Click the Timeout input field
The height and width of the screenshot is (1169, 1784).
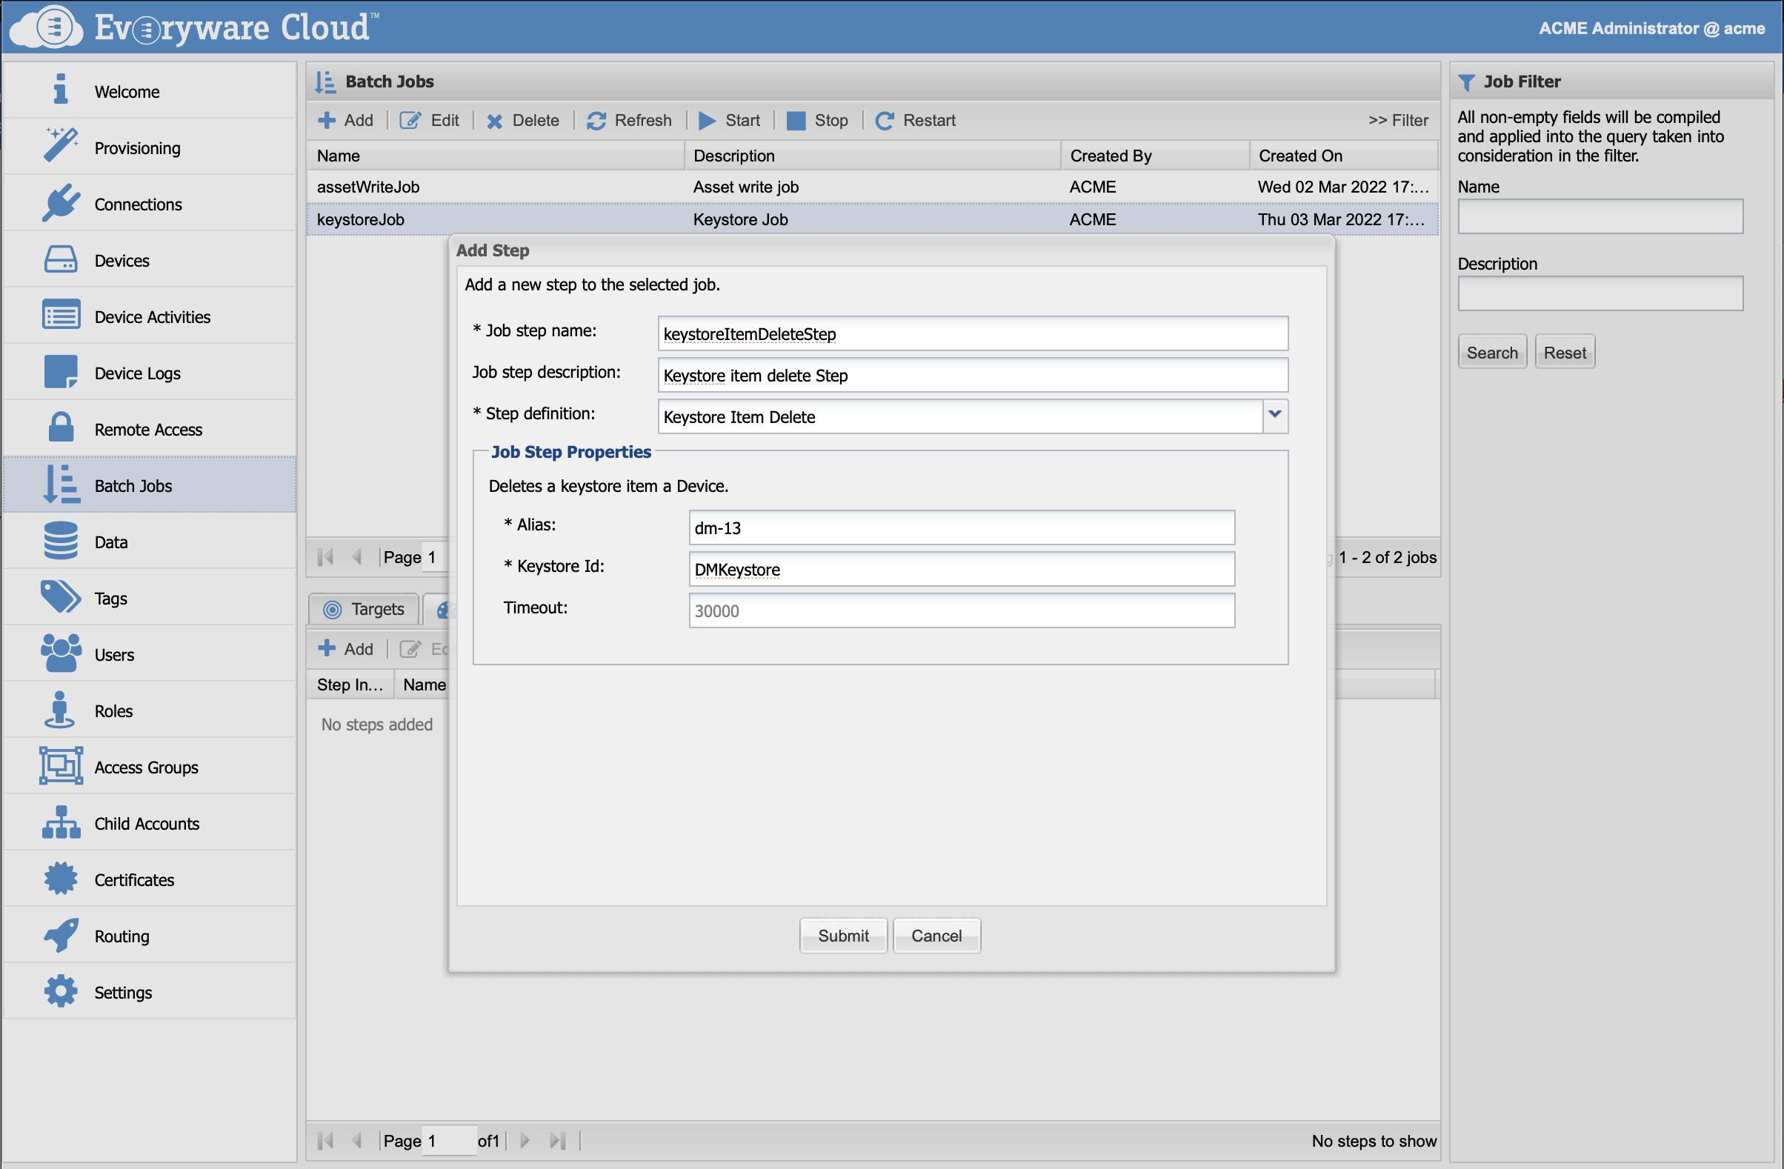pyautogui.click(x=962, y=610)
